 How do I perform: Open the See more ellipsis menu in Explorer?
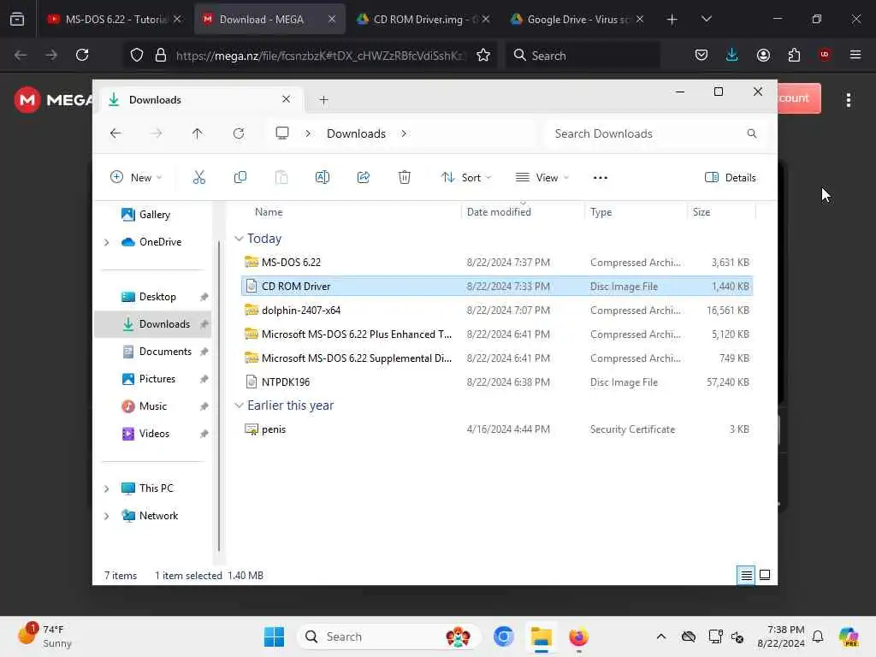point(600,178)
